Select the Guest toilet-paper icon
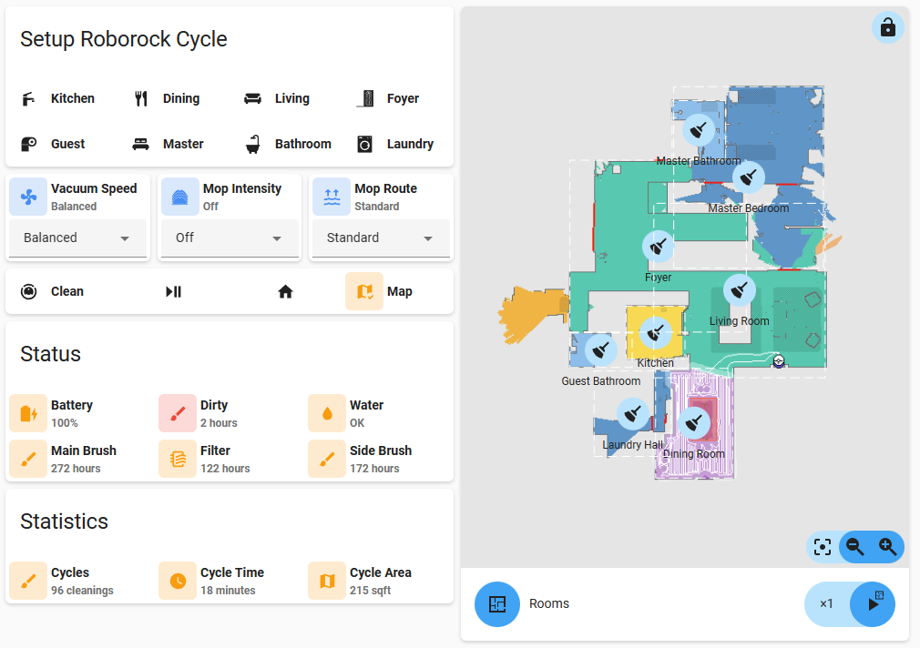 pos(28,144)
